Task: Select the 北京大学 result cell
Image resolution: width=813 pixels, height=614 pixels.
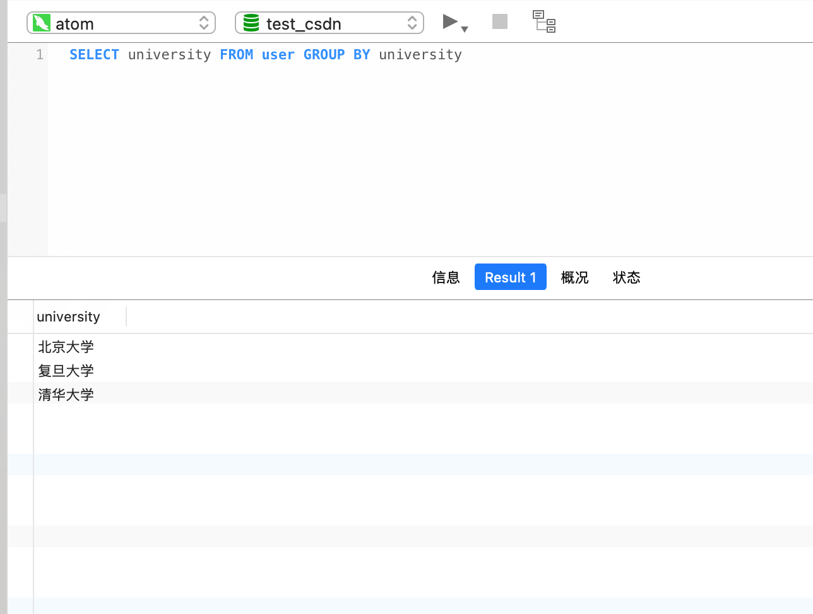Action: point(66,347)
